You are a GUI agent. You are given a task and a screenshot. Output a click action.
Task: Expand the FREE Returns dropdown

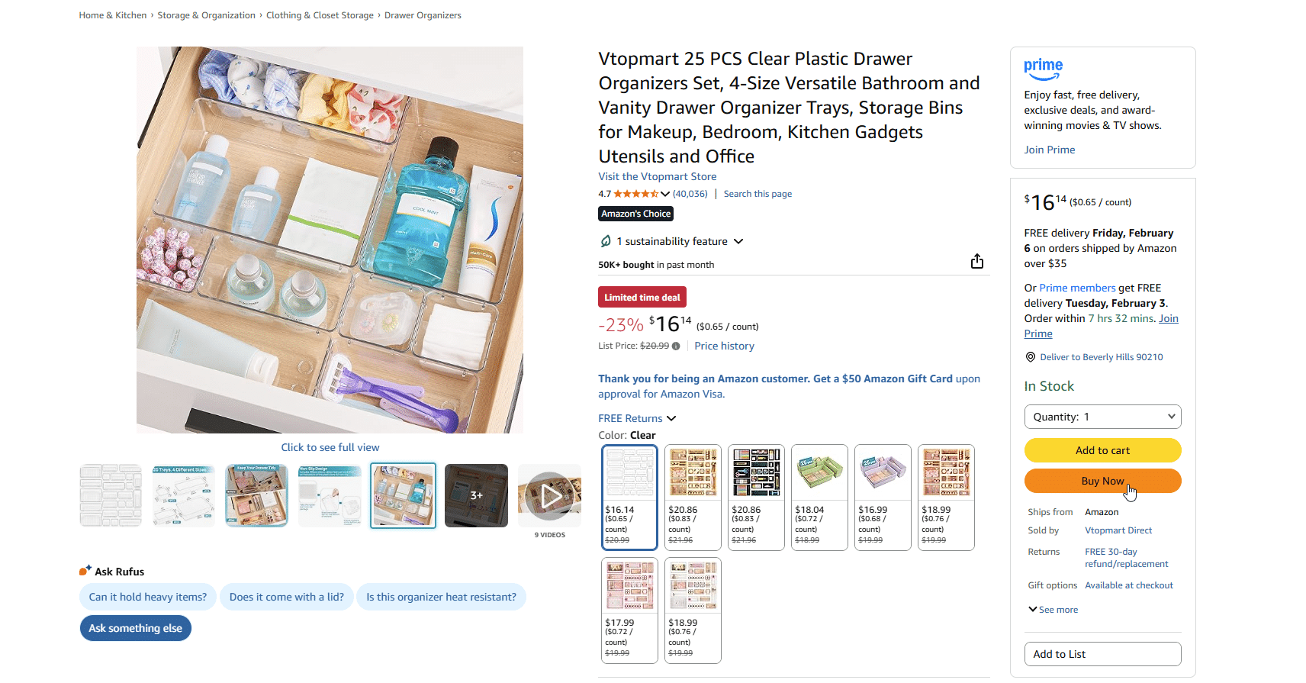[671, 418]
